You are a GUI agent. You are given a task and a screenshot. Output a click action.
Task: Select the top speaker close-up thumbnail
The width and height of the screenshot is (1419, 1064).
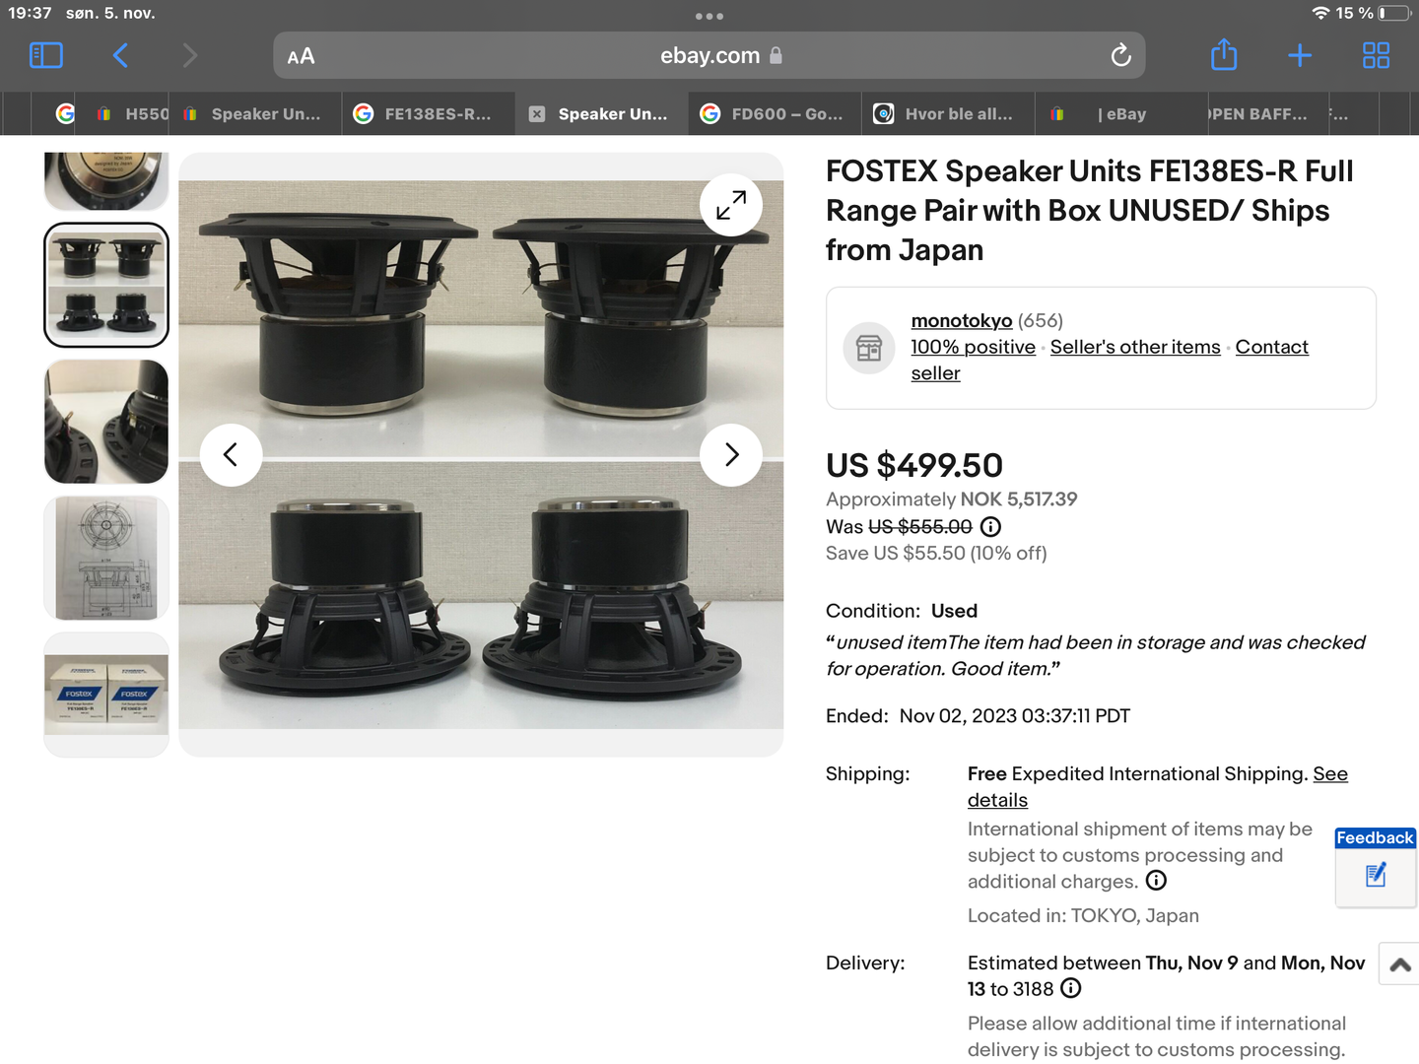pyautogui.click(x=106, y=180)
